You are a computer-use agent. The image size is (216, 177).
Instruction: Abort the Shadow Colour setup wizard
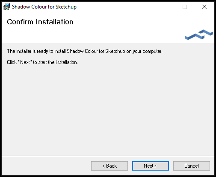[192, 166]
